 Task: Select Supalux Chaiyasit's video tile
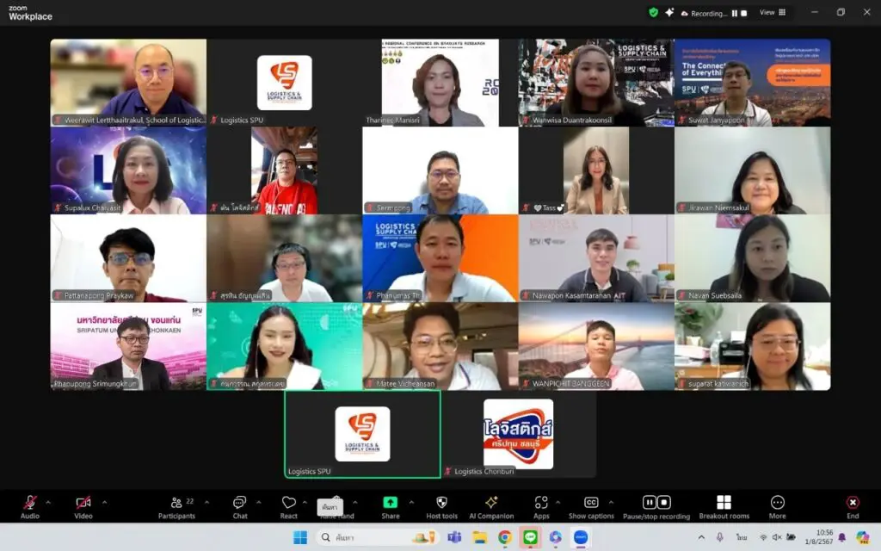(128, 170)
